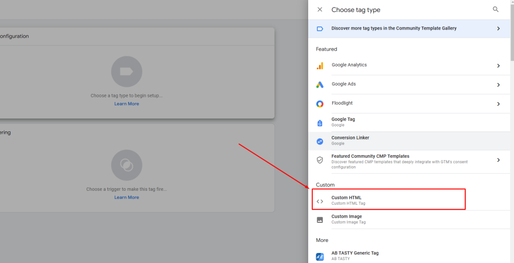The image size is (514, 263).
Task: Open Learn More under tag type setup
Action: (126, 103)
